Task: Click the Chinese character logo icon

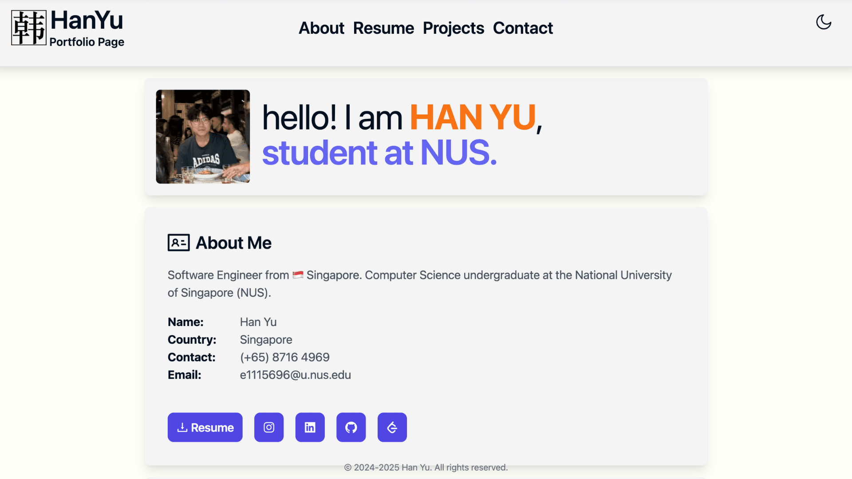Action: pos(29,28)
